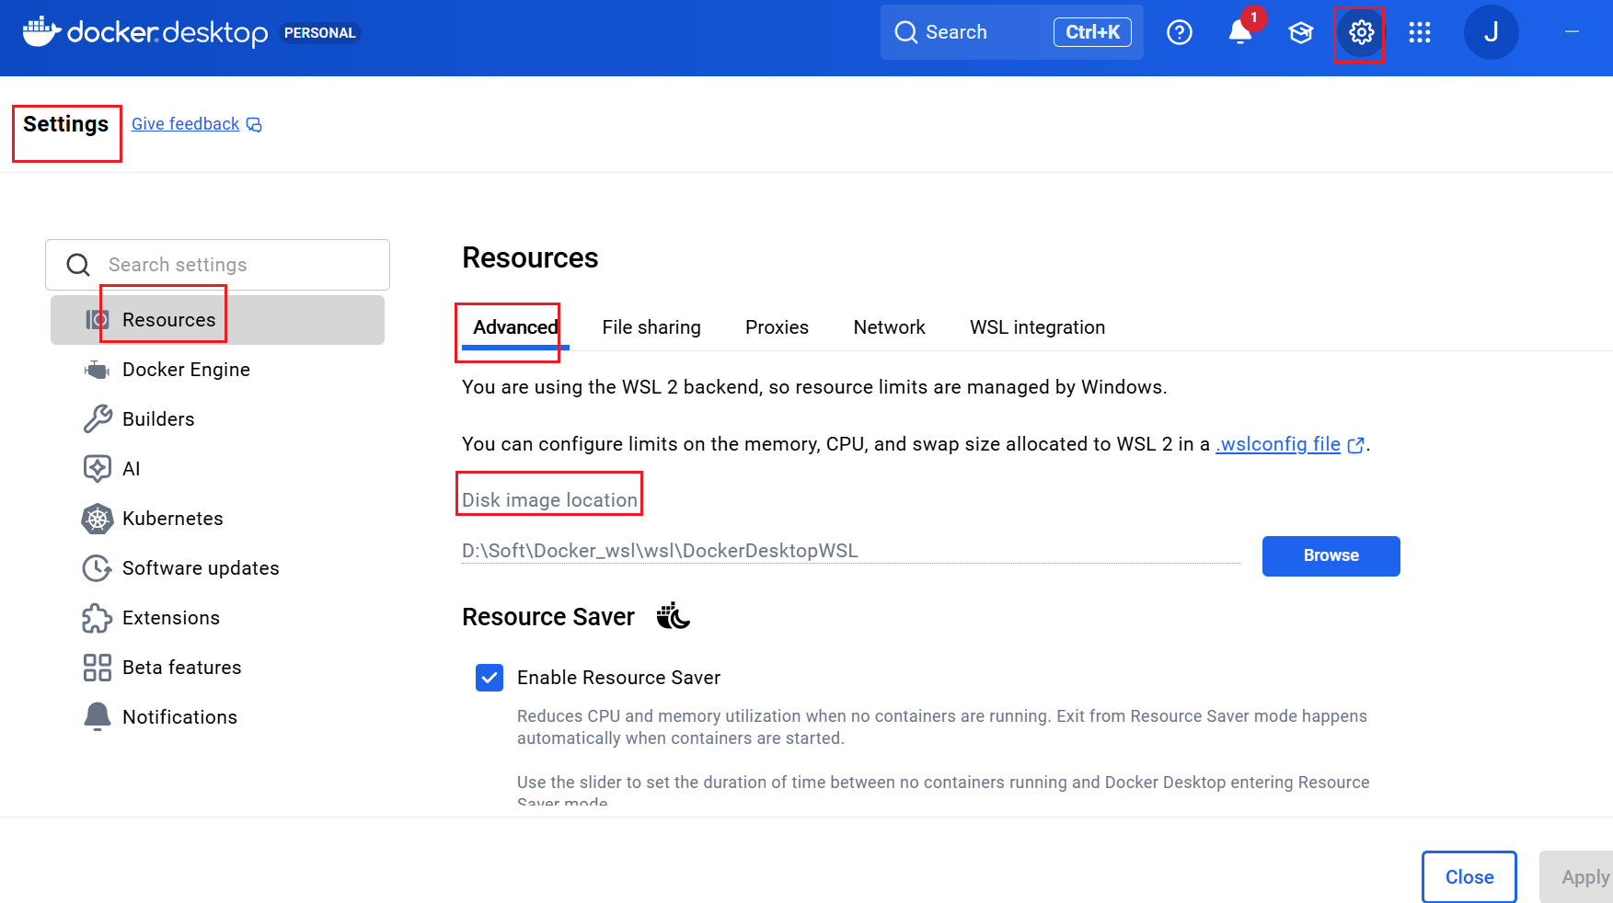Open the Learning Center graduation cap icon

1300,32
